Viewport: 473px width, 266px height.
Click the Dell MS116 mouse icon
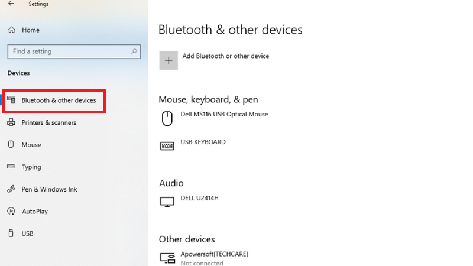[x=167, y=118]
